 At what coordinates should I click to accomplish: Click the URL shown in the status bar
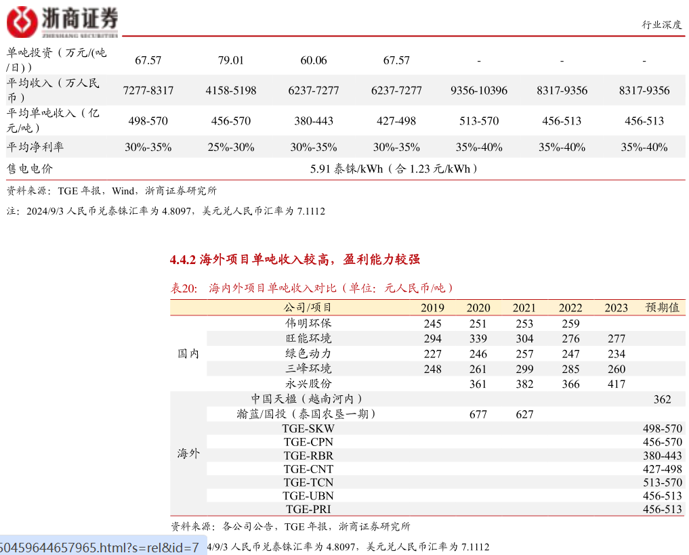[x=100, y=547]
